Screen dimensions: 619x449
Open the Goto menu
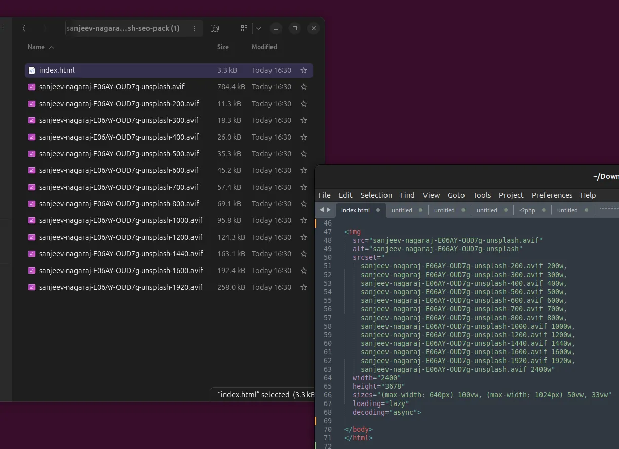(x=456, y=195)
